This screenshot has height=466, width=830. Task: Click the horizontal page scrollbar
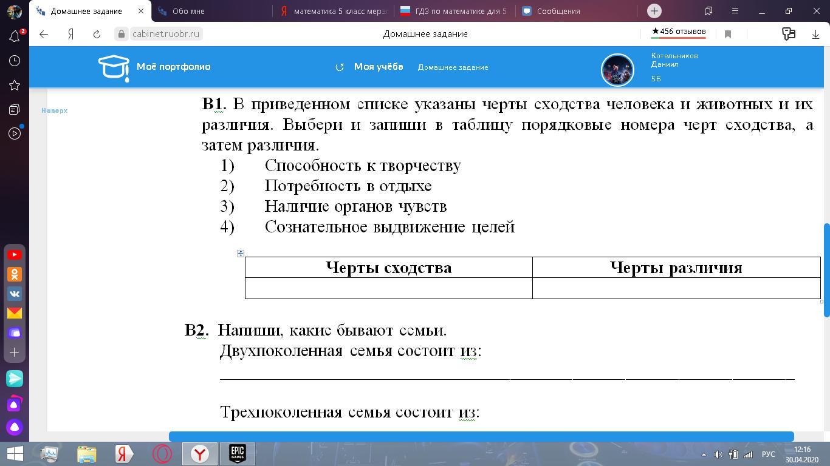pyautogui.click(x=481, y=436)
